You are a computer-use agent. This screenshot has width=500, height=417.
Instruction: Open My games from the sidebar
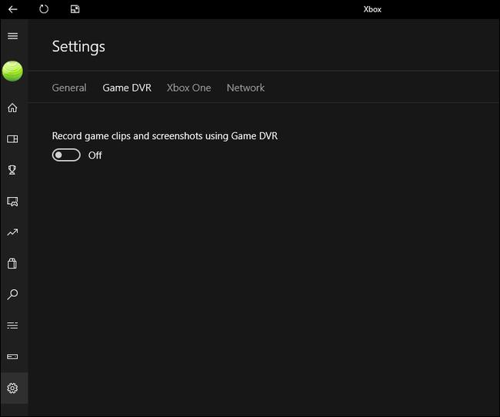[x=12, y=139]
